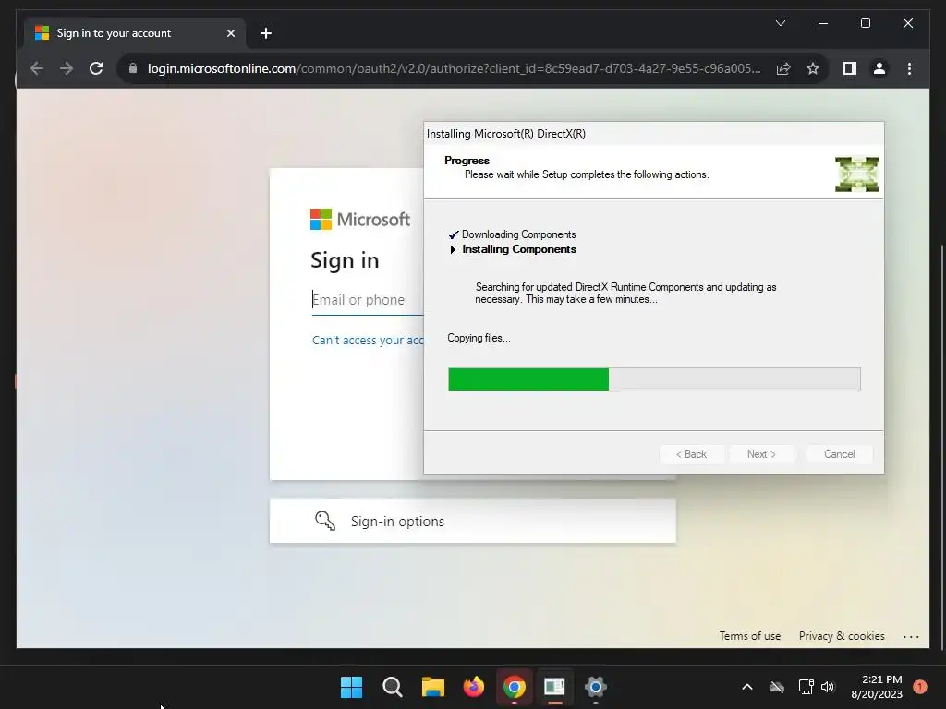Click the DirectX copying files progress bar

click(654, 379)
